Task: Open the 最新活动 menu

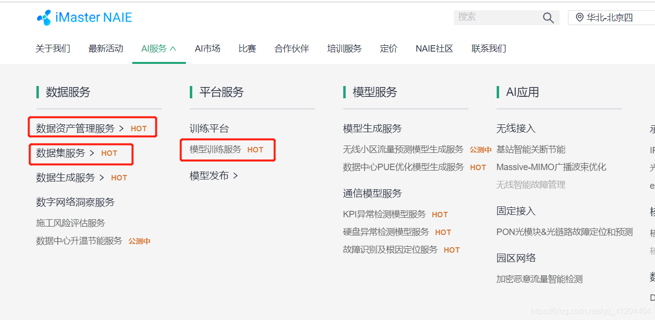Action: point(106,49)
